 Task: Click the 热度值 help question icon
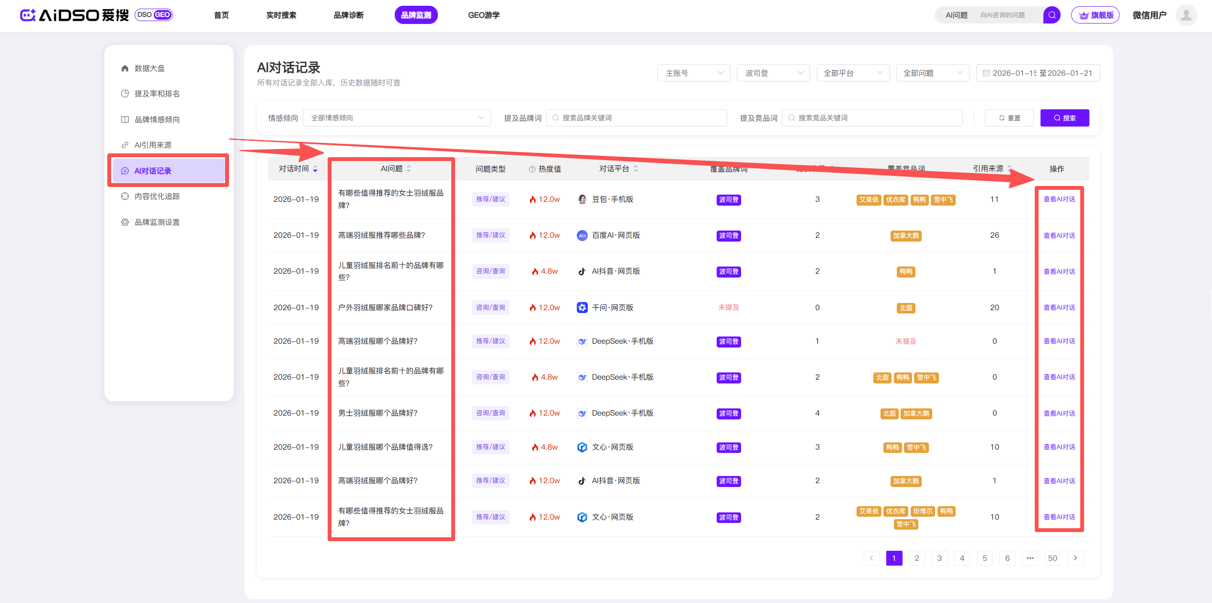tap(532, 169)
